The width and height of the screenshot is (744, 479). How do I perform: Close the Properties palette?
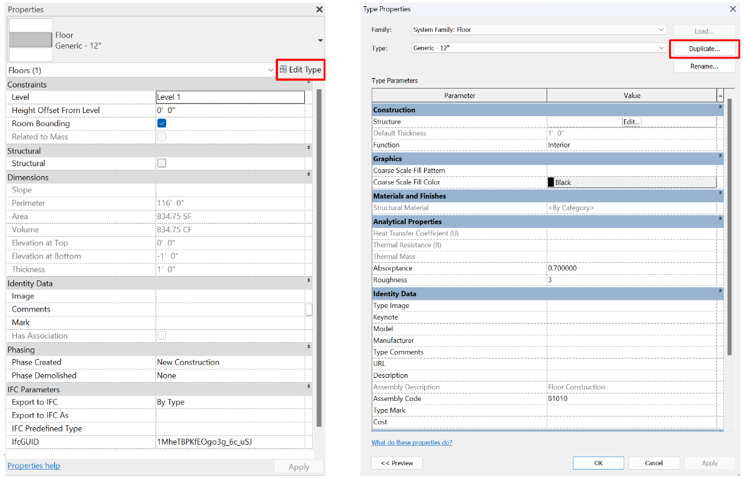(x=319, y=9)
